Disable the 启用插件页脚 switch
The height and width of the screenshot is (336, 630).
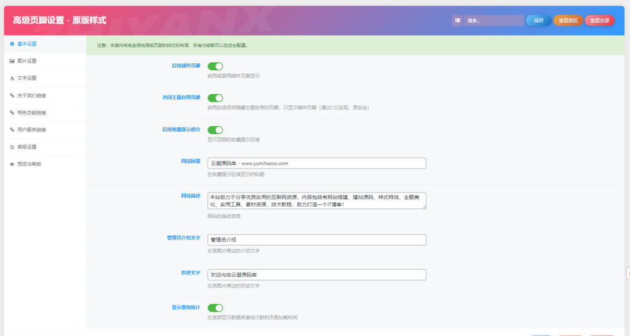point(215,66)
